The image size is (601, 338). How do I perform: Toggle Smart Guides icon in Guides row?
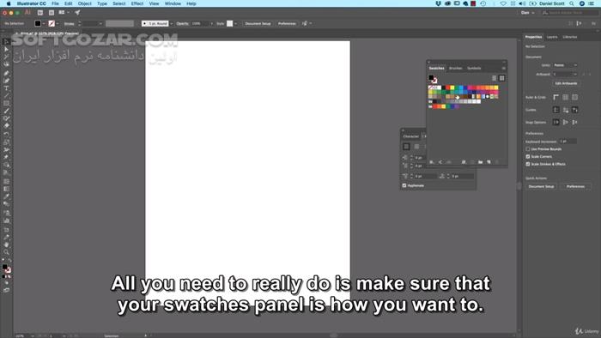click(x=575, y=110)
